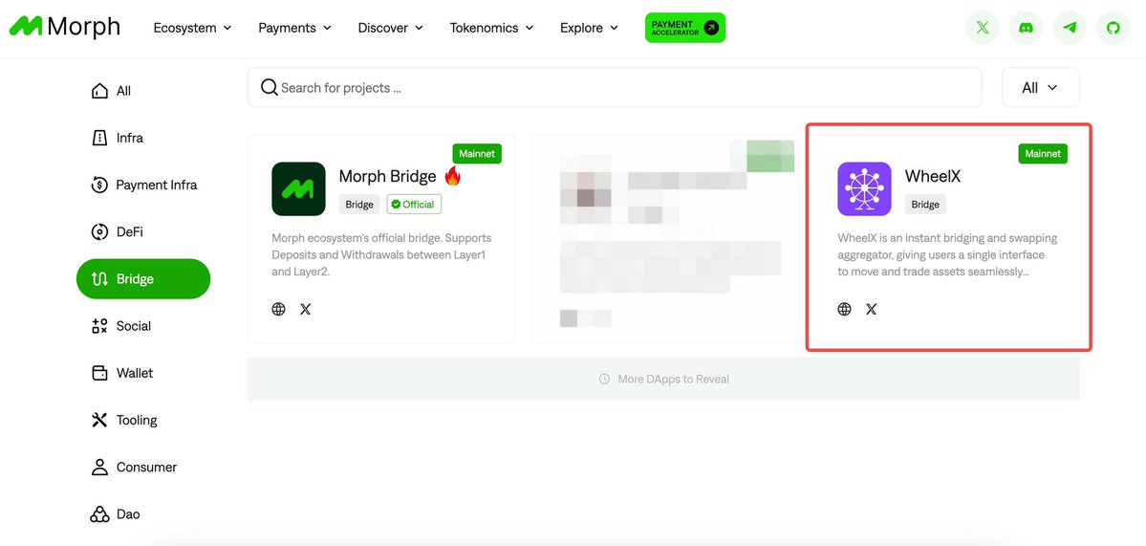Click the WheelX description text
The height and width of the screenshot is (546, 1146).
[x=947, y=254]
